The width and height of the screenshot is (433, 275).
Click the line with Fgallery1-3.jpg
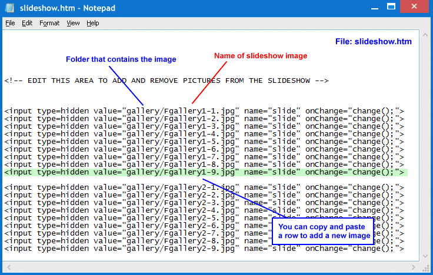204,126
